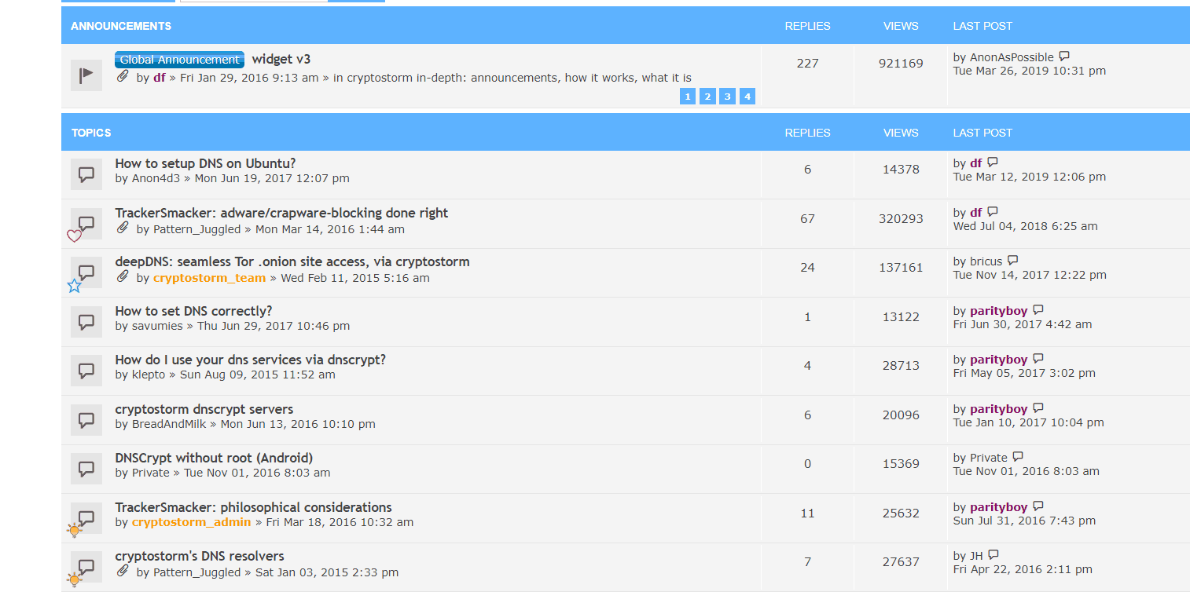View latest post icon next to df on Mar 12, 2019
The height and width of the screenshot is (592, 1190).
click(993, 163)
